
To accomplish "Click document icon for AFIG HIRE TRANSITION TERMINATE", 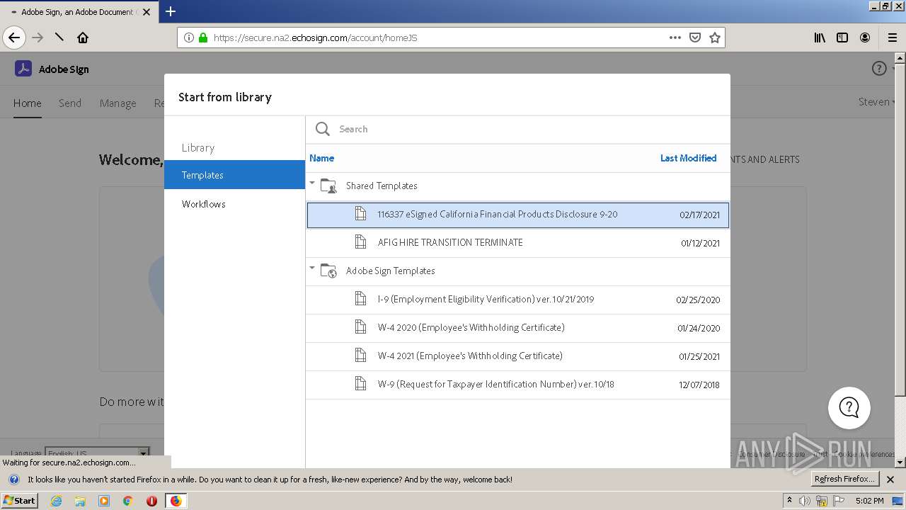I will click(360, 242).
